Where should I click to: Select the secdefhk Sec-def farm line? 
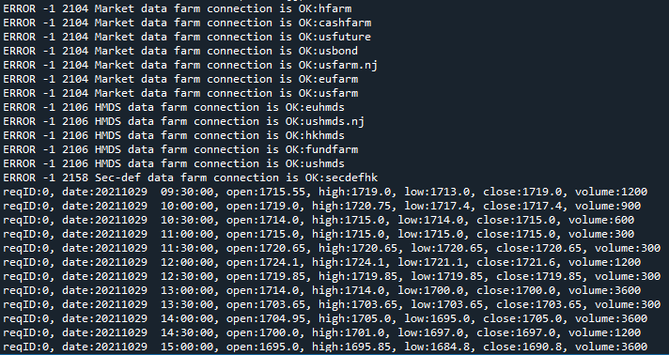(191, 177)
